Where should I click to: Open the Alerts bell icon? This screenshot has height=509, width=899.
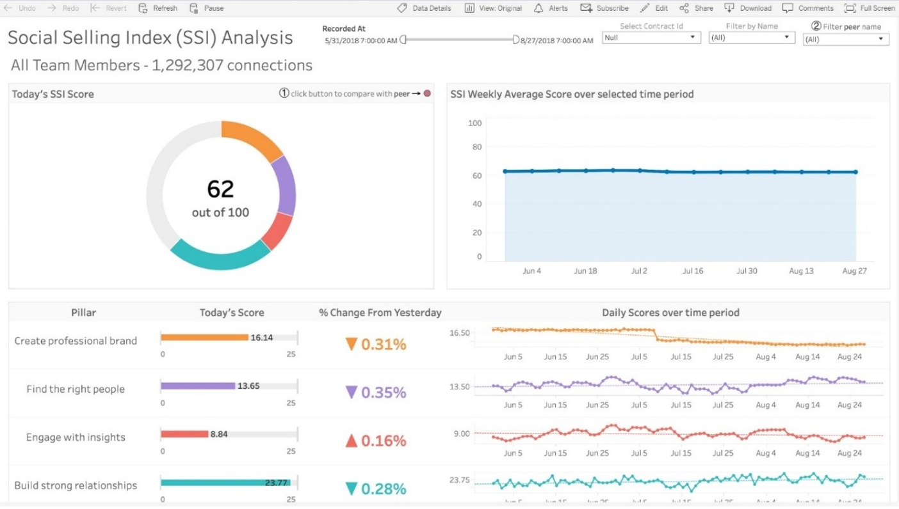click(539, 8)
